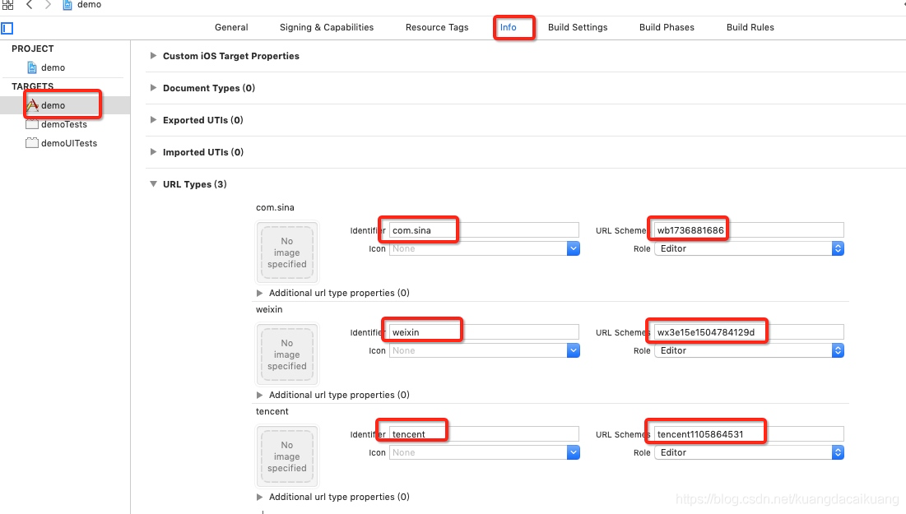Screen dimensions: 906x514
Task: Switch to the Build Settings tab
Action: 578,27
